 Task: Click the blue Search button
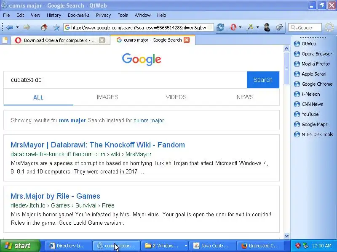coord(263,80)
